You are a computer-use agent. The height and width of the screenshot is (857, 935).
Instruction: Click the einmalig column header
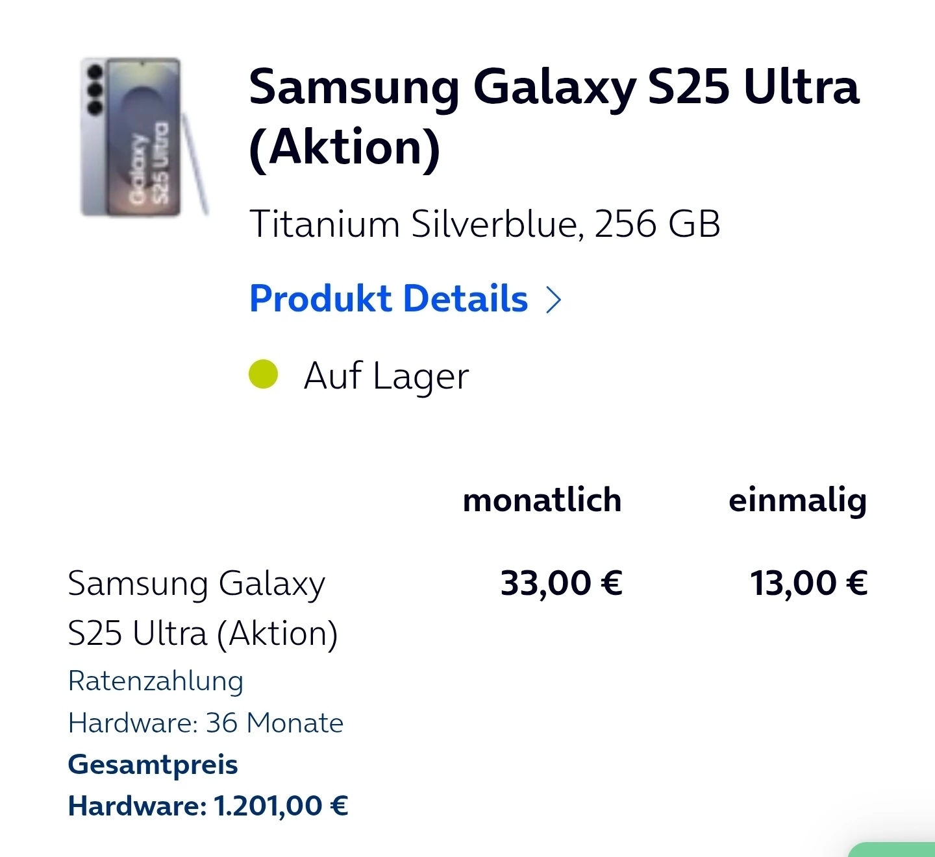click(797, 500)
